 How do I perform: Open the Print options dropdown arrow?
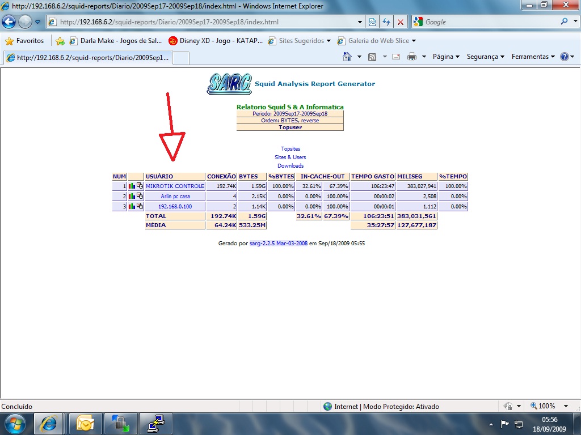click(424, 57)
